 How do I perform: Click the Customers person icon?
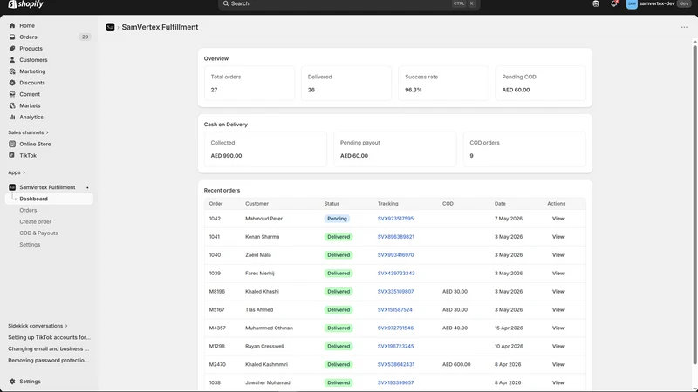12,60
